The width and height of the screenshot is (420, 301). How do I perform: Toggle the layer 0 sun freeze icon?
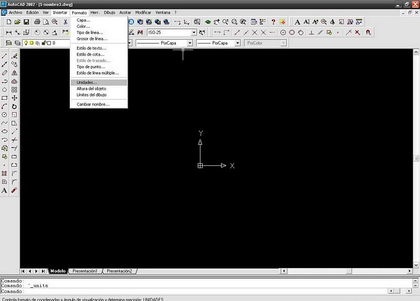[x=31, y=43]
